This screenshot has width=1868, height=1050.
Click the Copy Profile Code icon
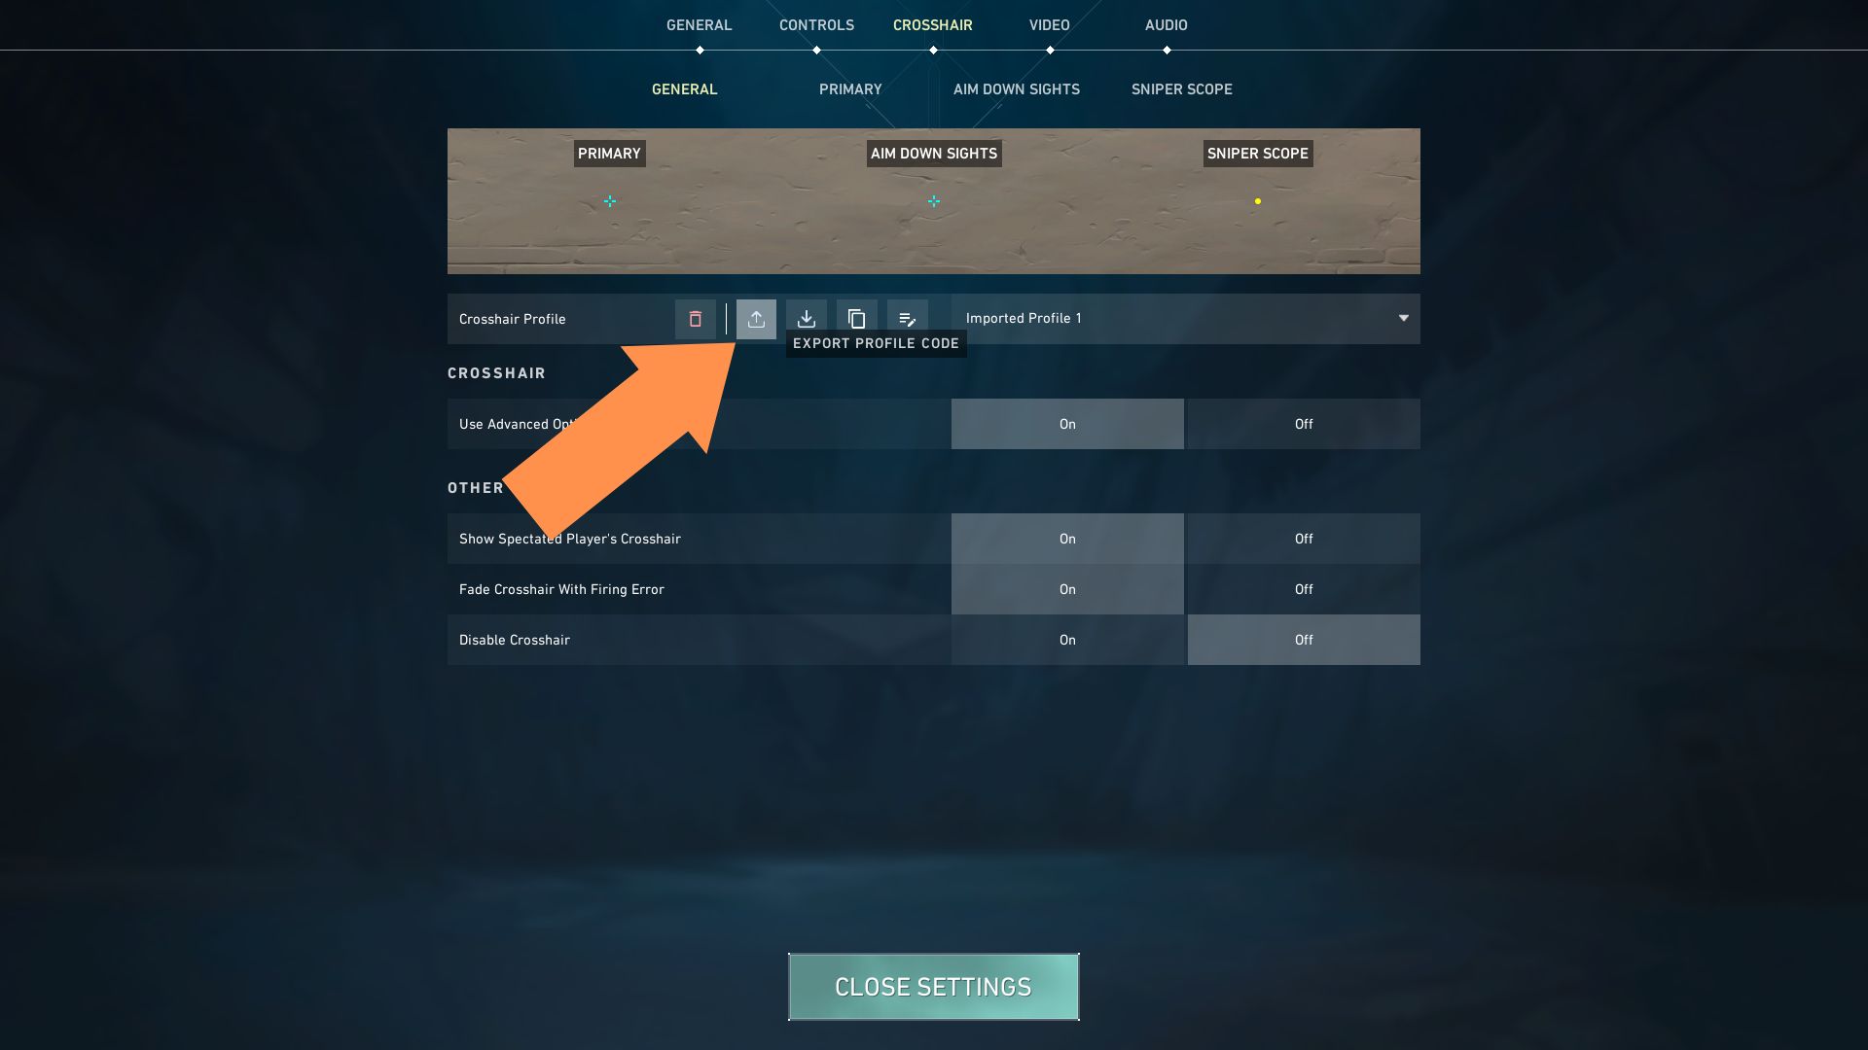856,318
